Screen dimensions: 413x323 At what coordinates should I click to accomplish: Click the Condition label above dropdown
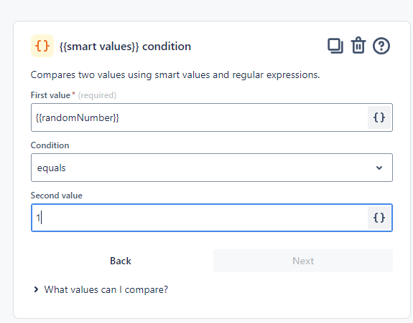50,145
